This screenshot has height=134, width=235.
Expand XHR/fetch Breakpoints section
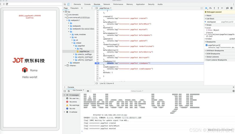click(215, 51)
